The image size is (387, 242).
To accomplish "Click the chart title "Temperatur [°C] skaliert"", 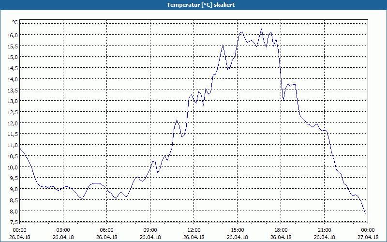I will 193,4.
